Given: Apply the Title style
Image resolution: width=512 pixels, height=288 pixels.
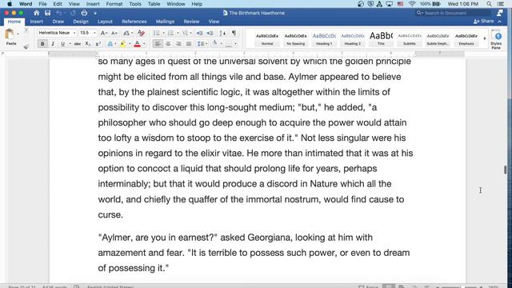Looking at the screenshot, I should coord(381,39).
